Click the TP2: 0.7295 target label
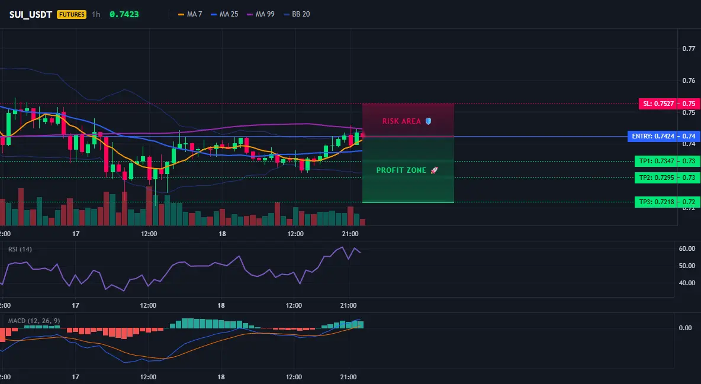 click(x=656, y=178)
